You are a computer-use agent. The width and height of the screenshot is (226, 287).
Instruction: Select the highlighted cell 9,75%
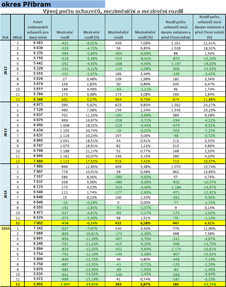pyautogui.click(x=145, y=99)
